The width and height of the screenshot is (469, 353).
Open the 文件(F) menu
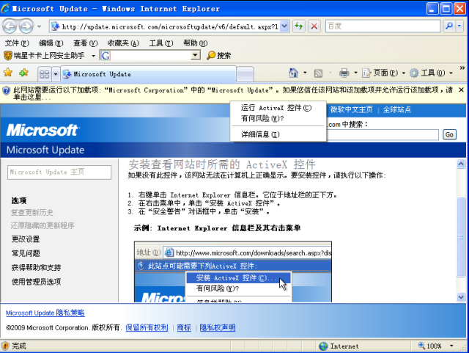click(x=17, y=43)
